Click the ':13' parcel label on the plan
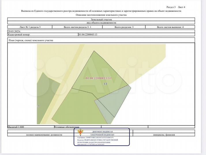The image size is (206, 155). pyautogui.click(x=105, y=84)
